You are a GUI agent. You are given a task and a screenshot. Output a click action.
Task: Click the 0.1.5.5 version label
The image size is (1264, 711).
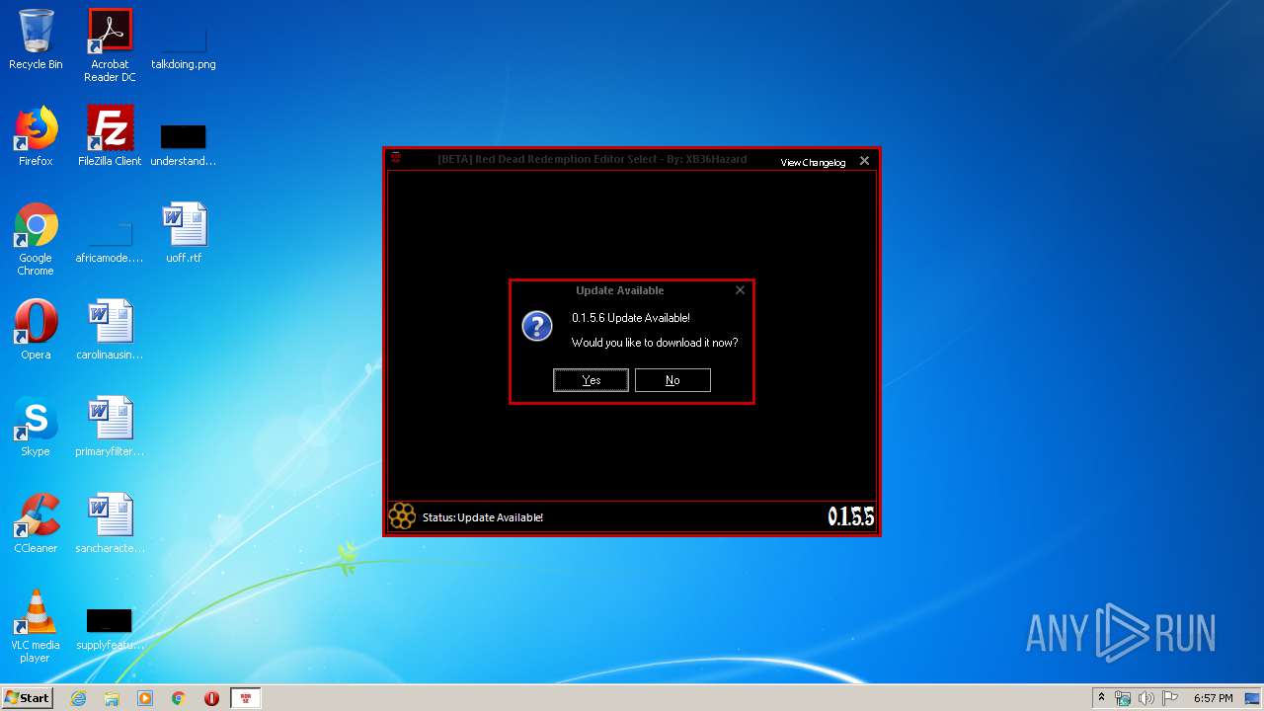(x=850, y=516)
